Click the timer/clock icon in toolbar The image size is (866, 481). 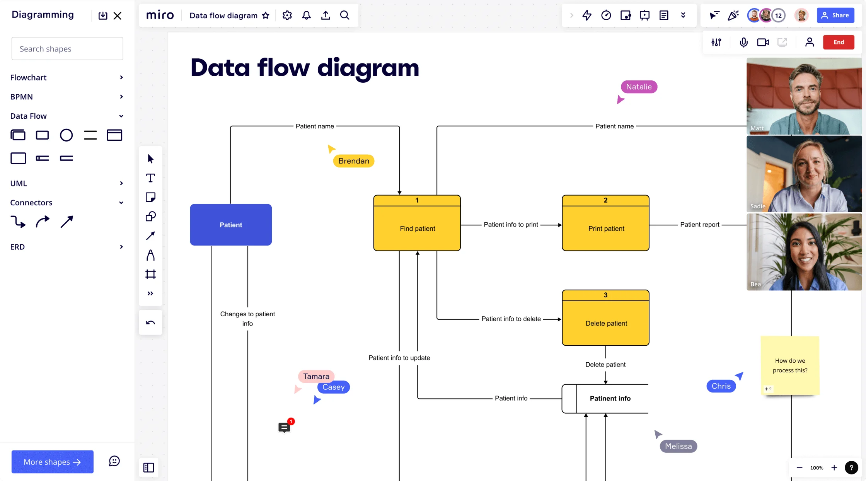click(605, 15)
